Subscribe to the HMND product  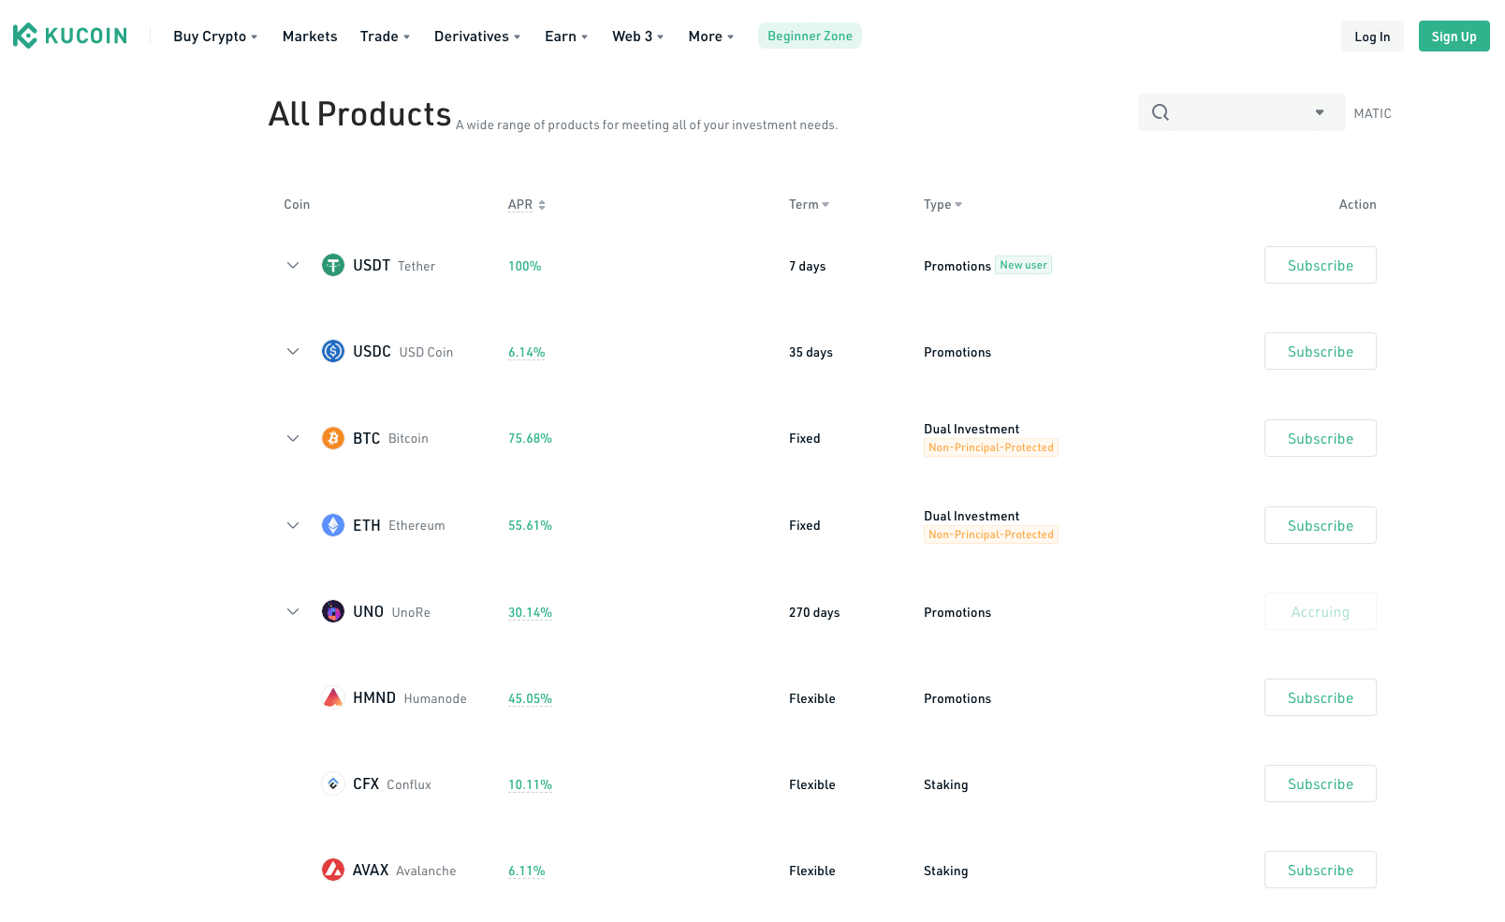(x=1320, y=697)
